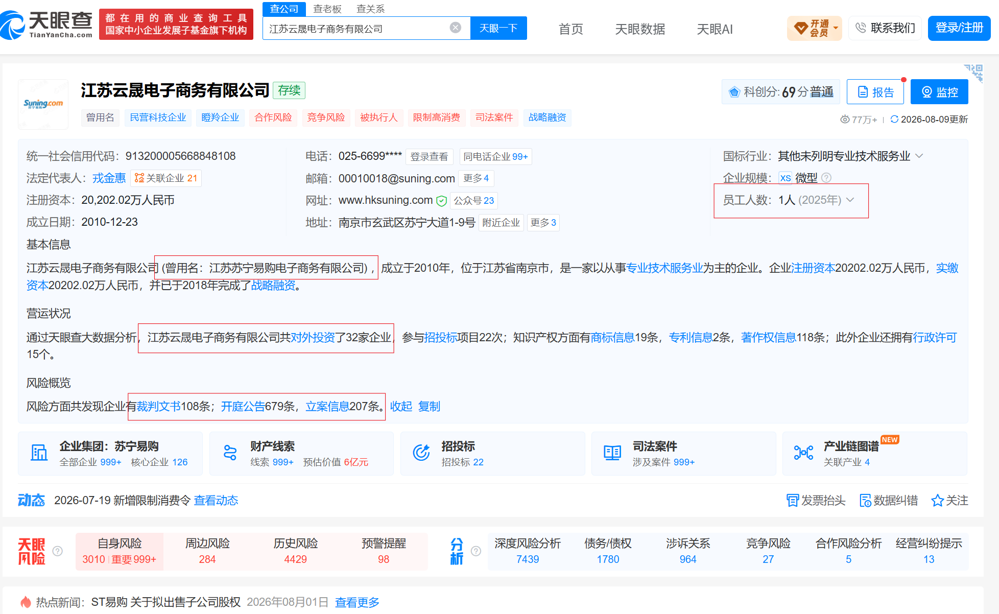Screen dimensions: 999x614
Task: Click the 报告 report button
Action: (875, 92)
